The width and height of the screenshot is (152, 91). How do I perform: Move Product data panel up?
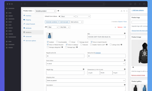121,11
